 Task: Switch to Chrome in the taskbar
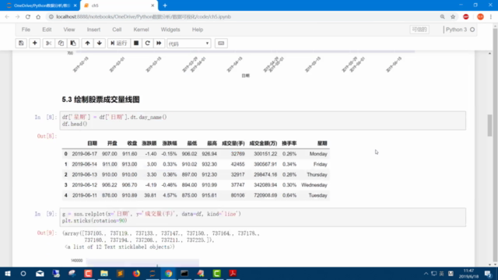[168, 273]
